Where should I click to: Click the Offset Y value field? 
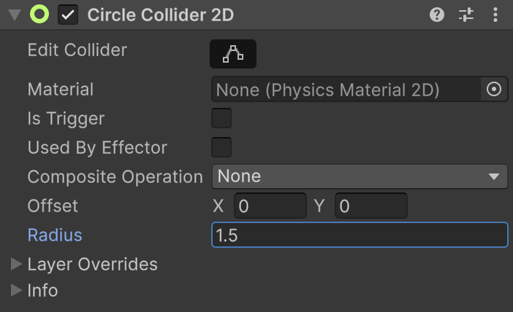tap(370, 206)
